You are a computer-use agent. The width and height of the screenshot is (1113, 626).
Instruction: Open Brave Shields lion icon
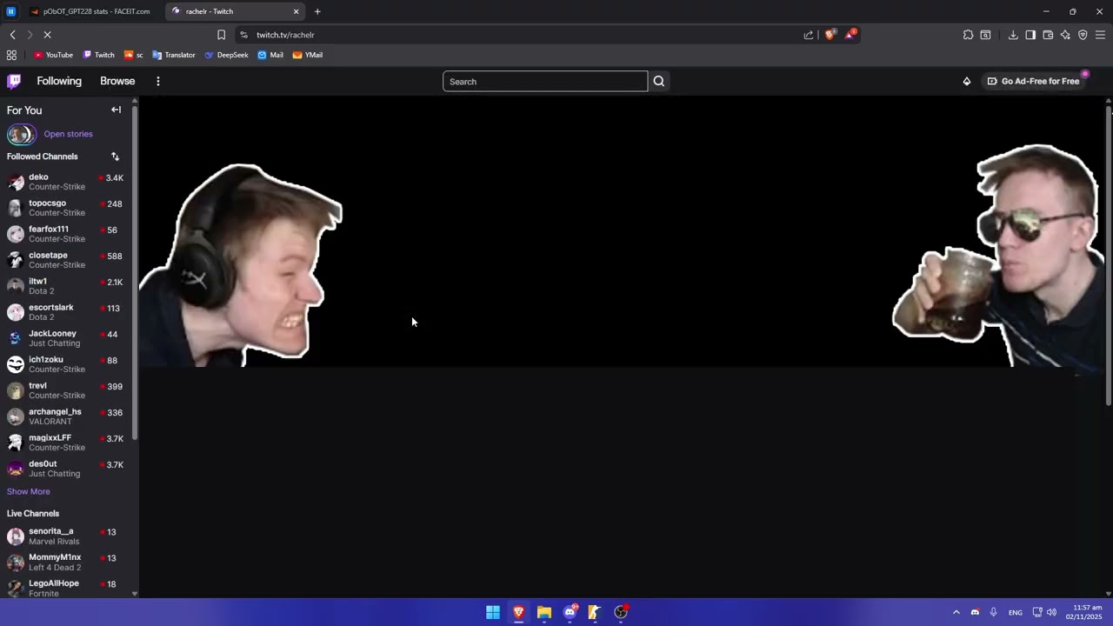coord(830,35)
